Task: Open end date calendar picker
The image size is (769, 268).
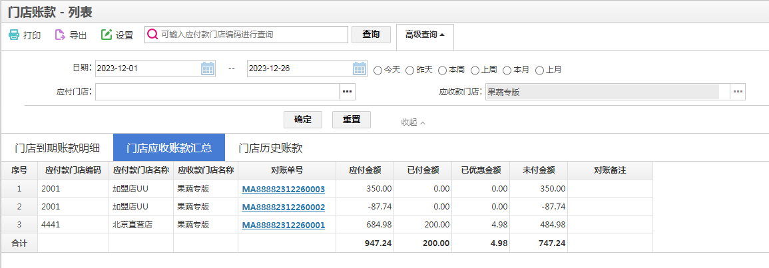Action: point(360,68)
